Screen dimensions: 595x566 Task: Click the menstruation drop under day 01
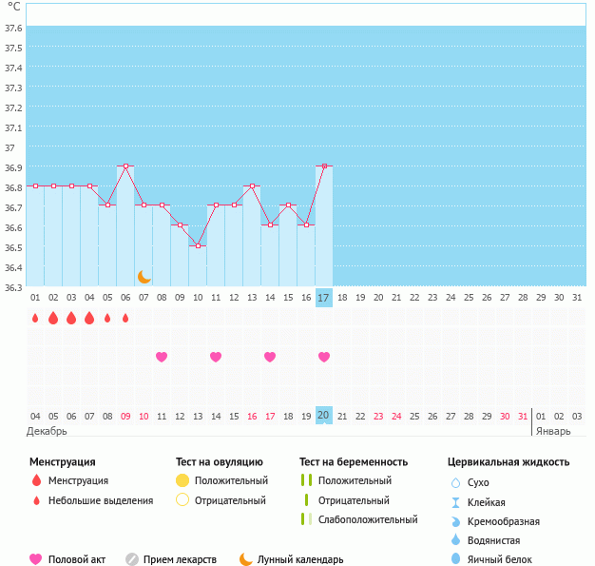pos(35,318)
